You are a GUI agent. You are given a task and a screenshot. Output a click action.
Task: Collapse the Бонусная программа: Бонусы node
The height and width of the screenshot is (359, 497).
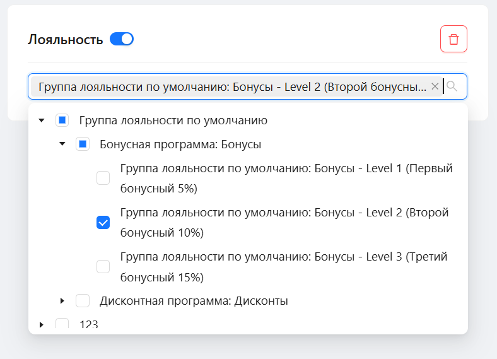pos(62,144)
